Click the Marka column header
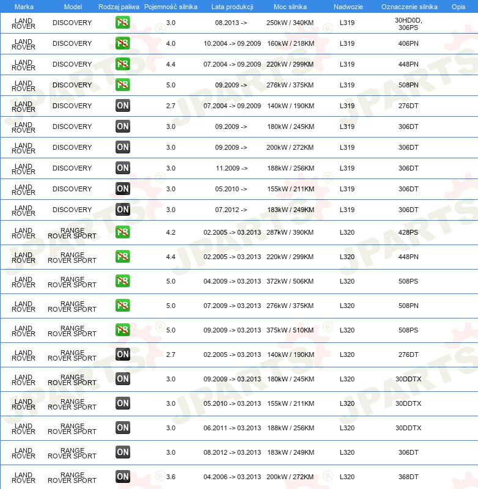 24,7
